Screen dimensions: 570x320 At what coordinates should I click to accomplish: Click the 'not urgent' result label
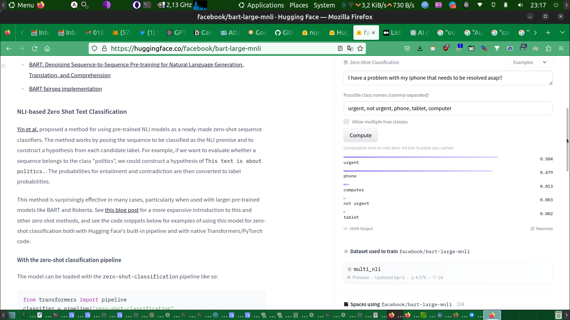(356, 203)
